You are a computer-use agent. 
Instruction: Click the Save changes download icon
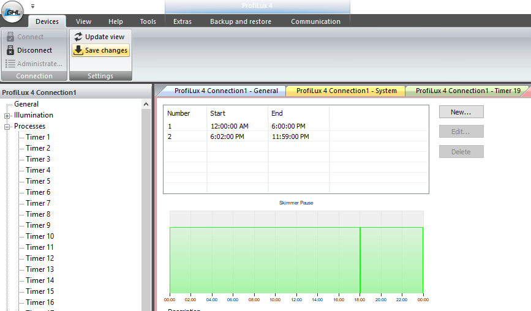point(78,50)
